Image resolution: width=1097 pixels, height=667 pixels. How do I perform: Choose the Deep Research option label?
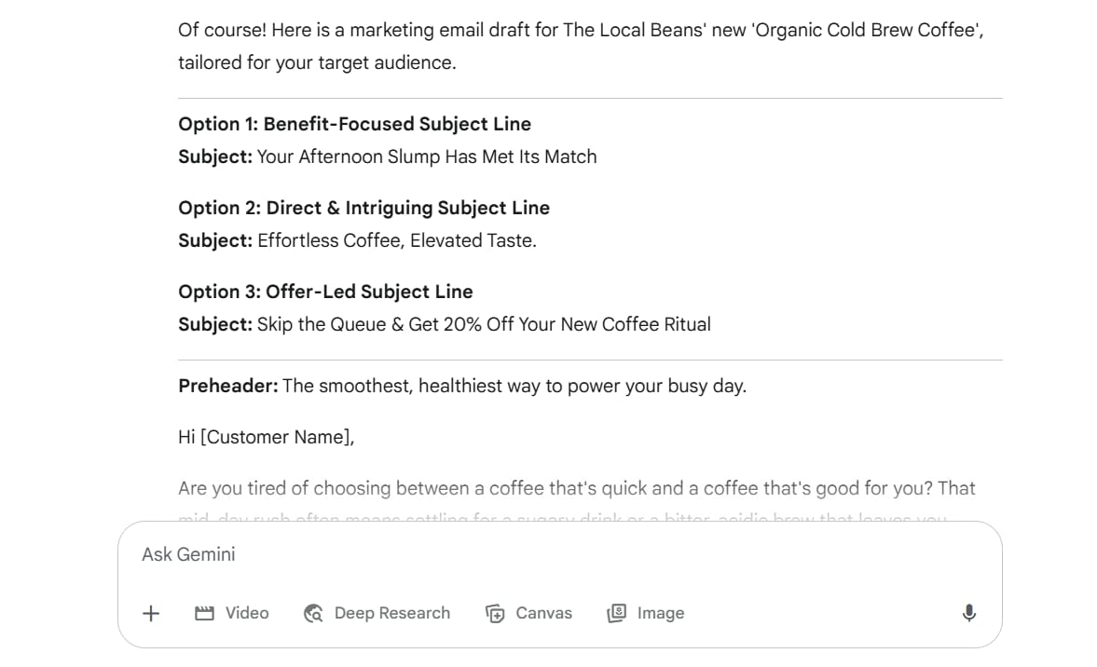(x=391, y=613)
